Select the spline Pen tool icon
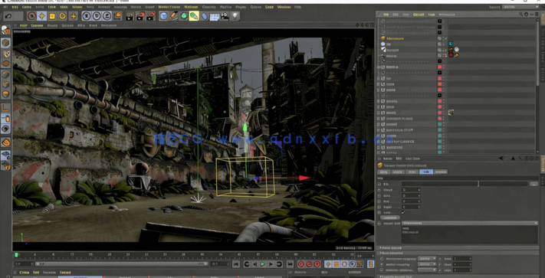Viewport: 545px width, 278px height. click(x=174, y=16)
